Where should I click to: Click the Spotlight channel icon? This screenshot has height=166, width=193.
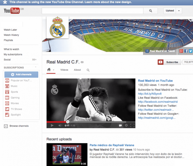tap(7, 115)
